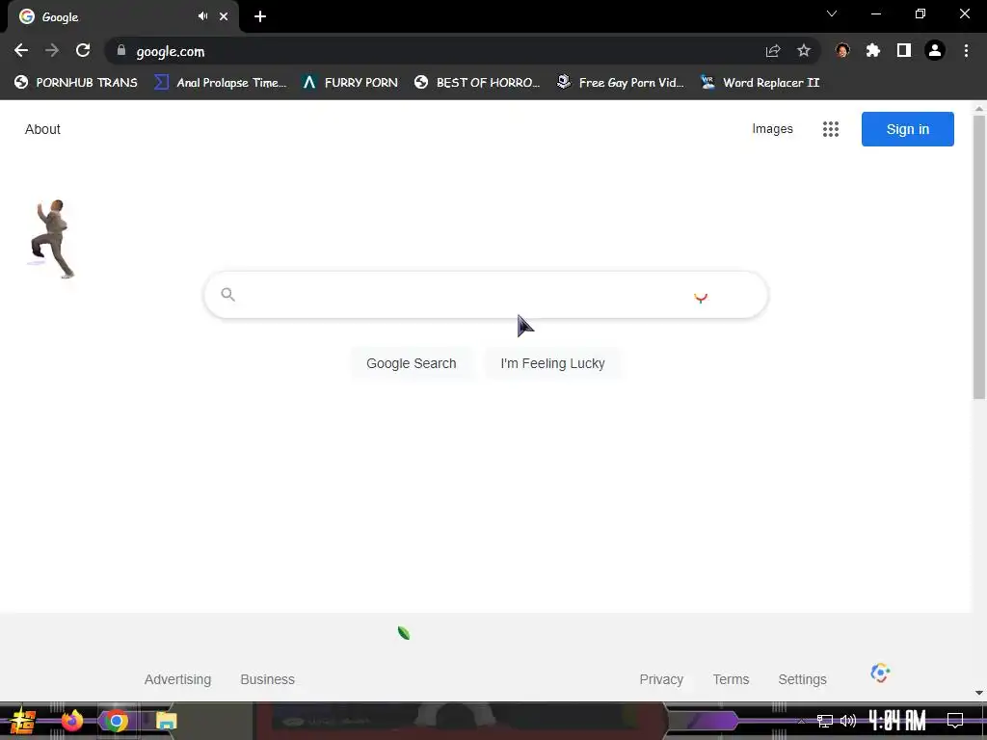
Task: Start voice search with the microphone icon
Action: pos(701,297)
